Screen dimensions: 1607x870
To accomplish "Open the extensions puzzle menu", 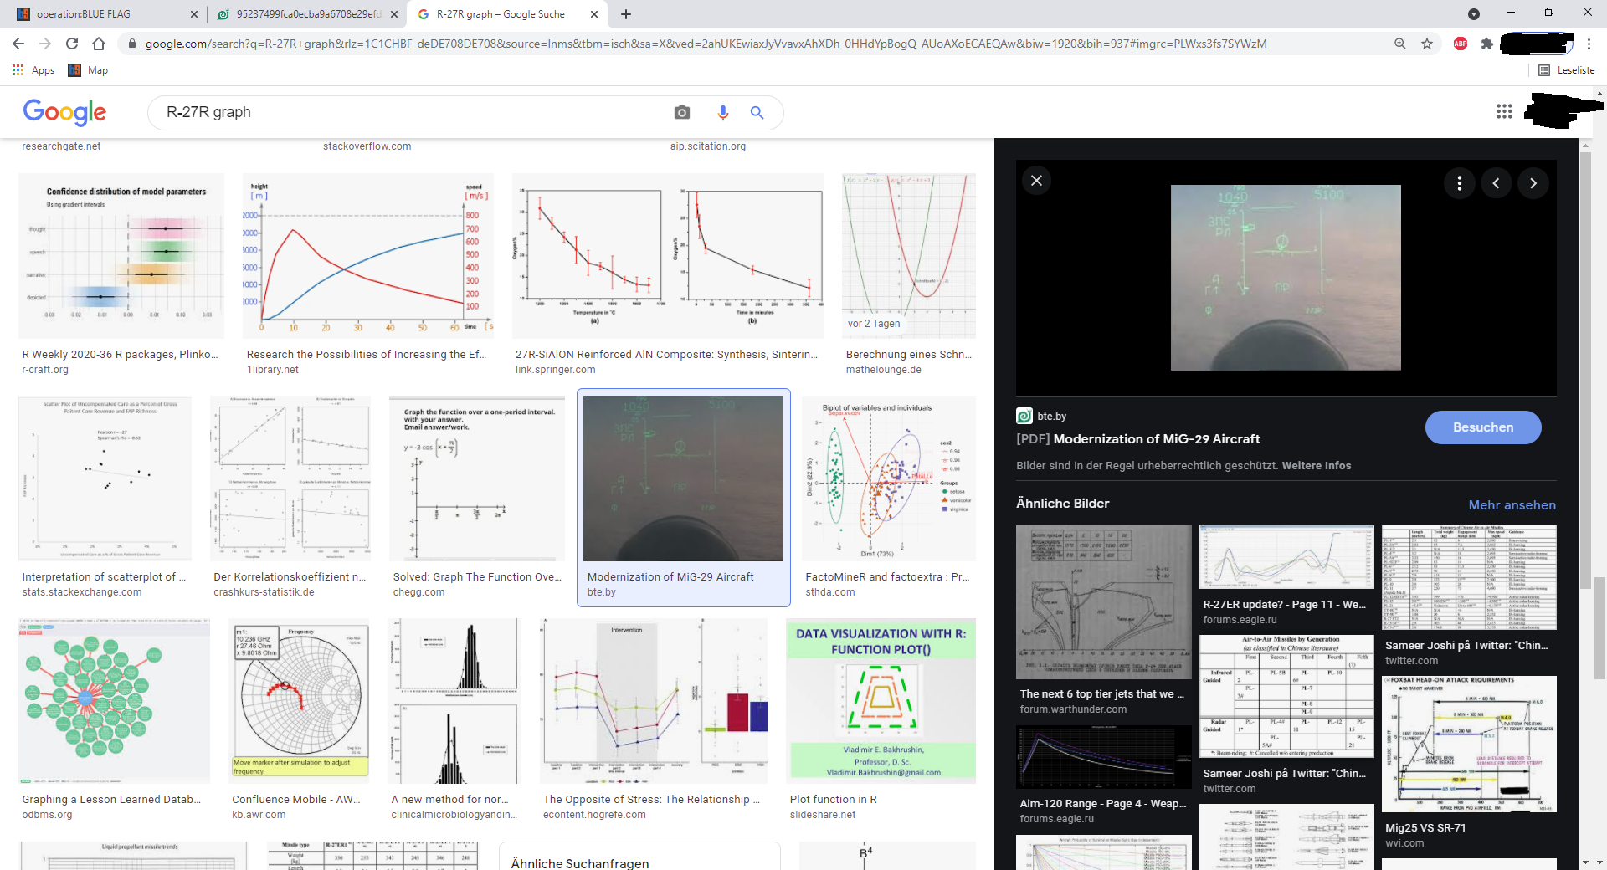I will click(x=1486, y=43).
